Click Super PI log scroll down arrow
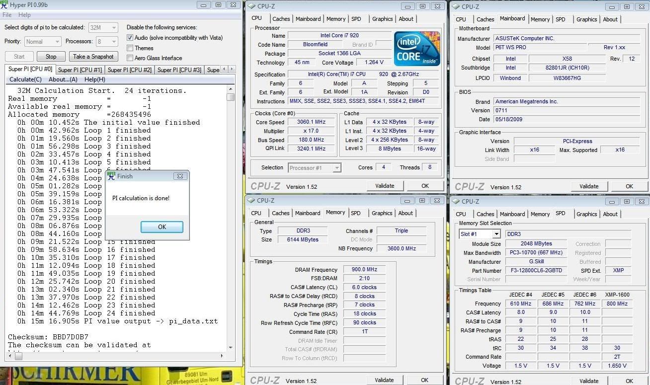 coord(231,348)
